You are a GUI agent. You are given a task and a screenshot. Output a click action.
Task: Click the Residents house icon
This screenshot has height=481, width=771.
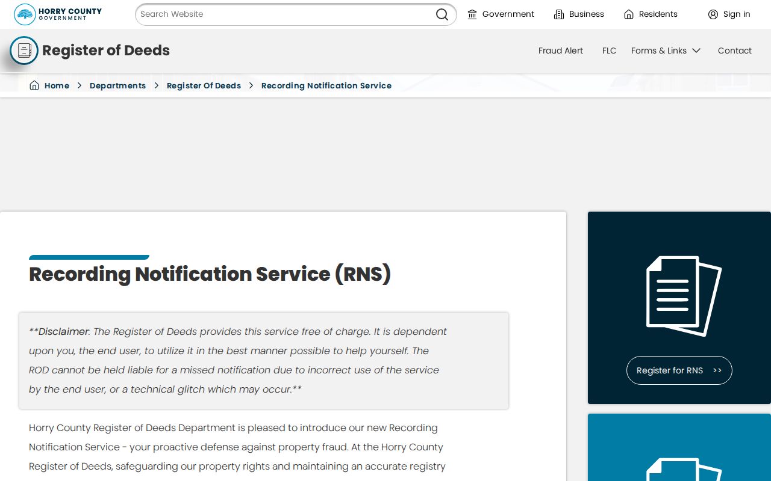tap(629, 14)
